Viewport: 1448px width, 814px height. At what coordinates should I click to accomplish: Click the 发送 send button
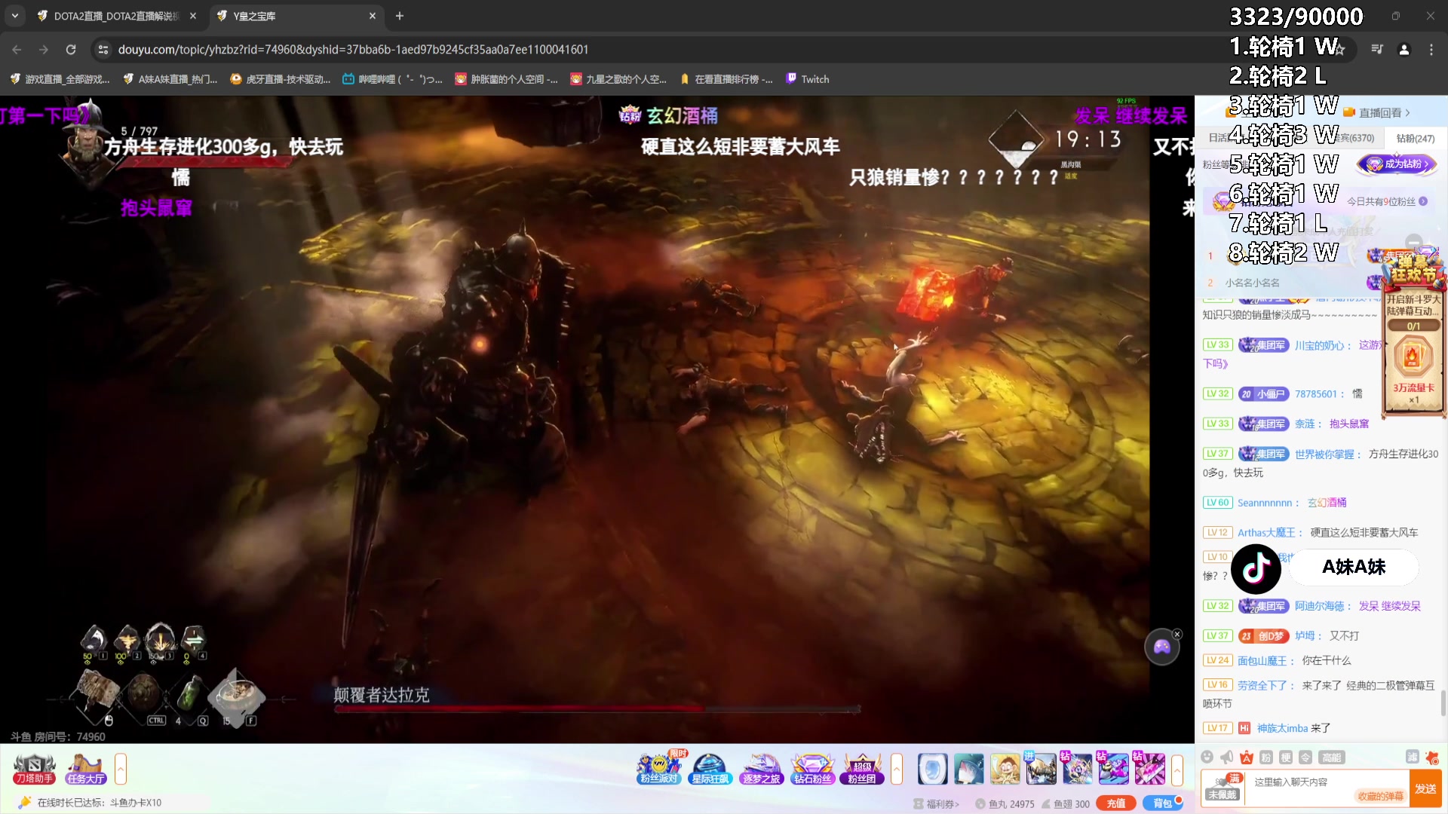click(x=1426, y=788)
